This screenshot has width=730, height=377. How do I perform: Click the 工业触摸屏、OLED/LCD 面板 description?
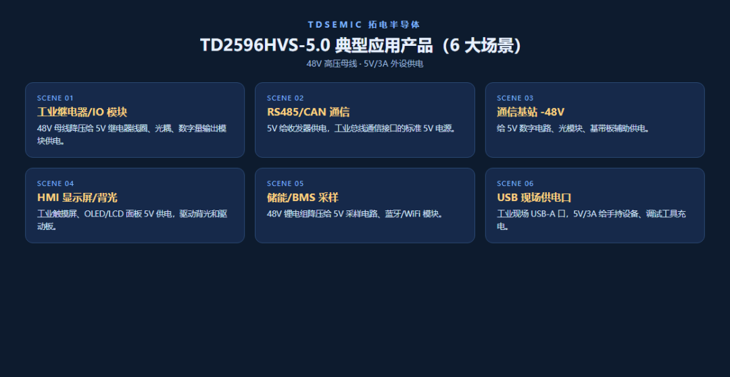[132, 220]
